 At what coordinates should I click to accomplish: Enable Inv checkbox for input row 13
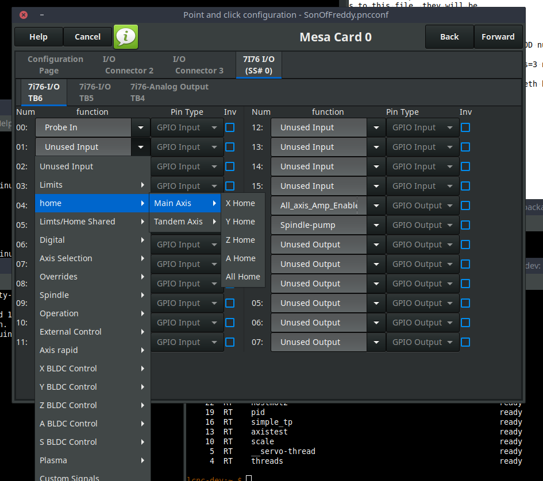point(465,147)
